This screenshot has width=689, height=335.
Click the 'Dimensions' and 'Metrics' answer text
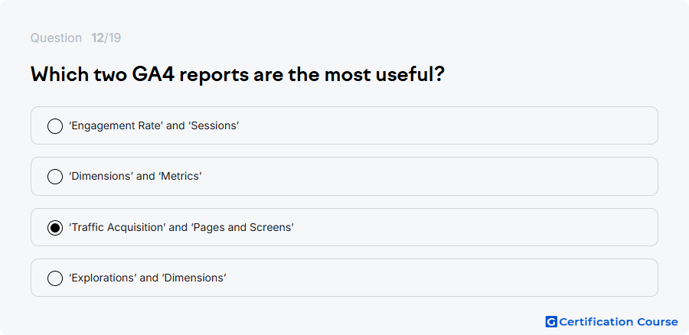point(136,177)
